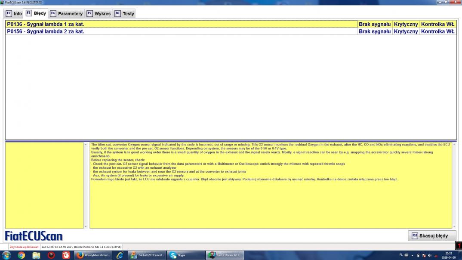Switch to the Błędy tab
This screenshot has width=462, height=260.
36,13
